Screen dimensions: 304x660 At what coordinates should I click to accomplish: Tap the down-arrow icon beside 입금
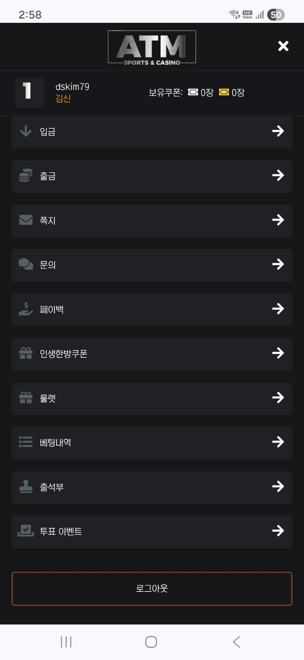(x=26, y=131)
